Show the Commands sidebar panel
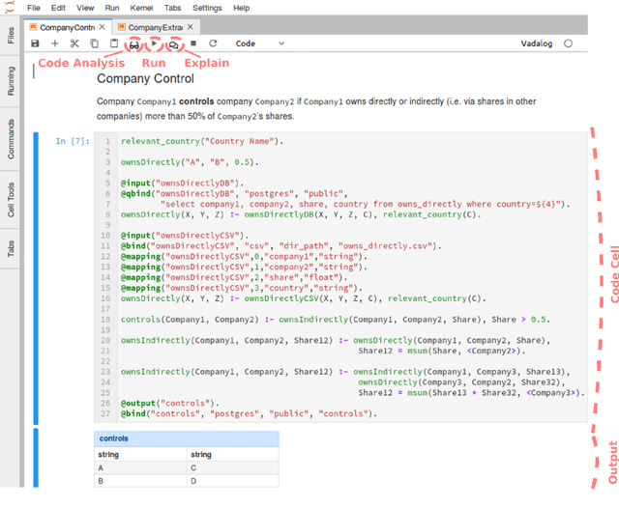 point(11,138)
